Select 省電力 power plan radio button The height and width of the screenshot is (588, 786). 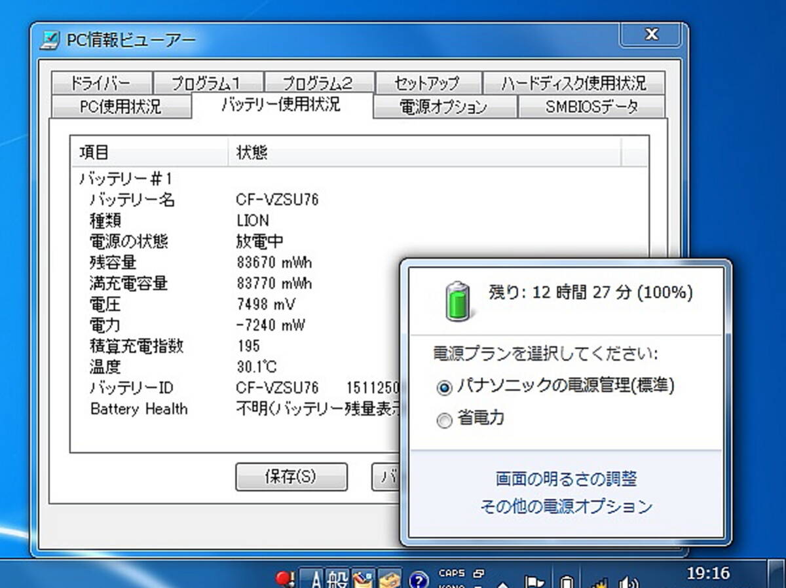pos(445,421)
